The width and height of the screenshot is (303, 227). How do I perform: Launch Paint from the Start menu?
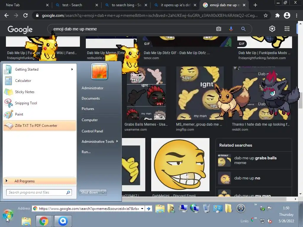[x=40, y=114]
